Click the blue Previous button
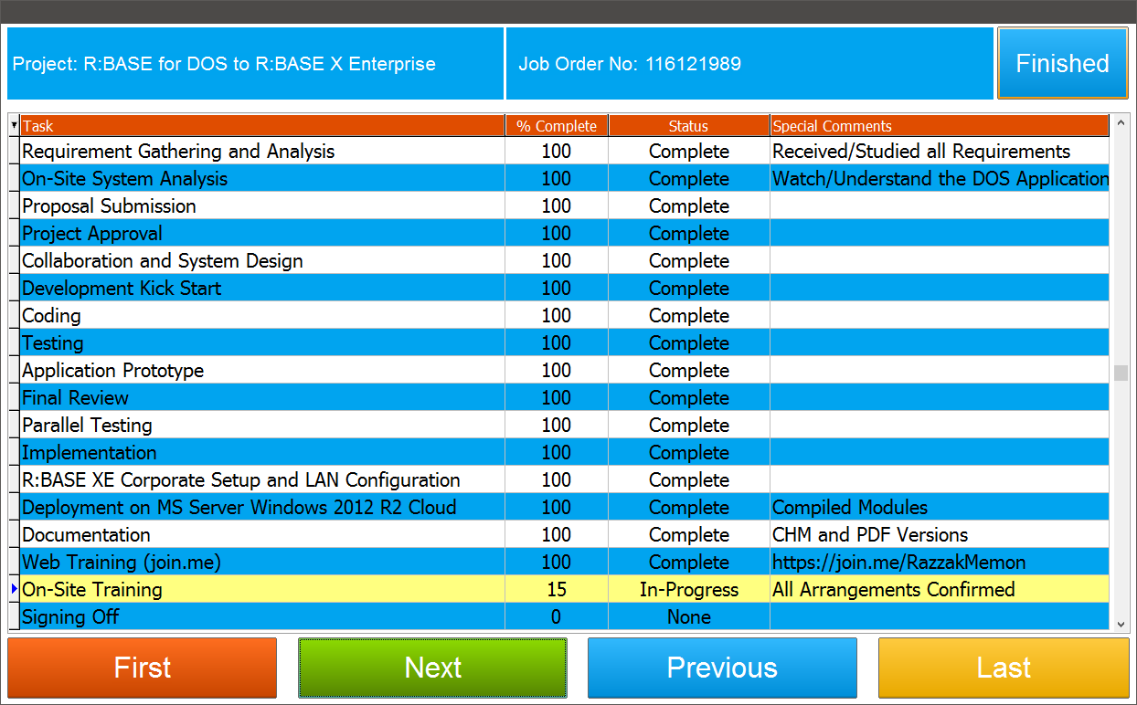The image size is (1137, 705). 722,668
